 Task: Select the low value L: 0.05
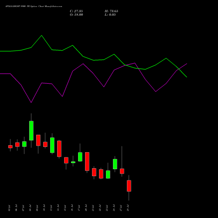[x=110, y=15]
